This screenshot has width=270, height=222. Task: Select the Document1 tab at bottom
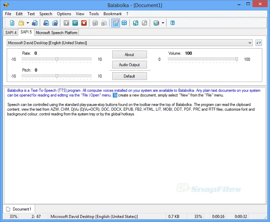(19, 209)
